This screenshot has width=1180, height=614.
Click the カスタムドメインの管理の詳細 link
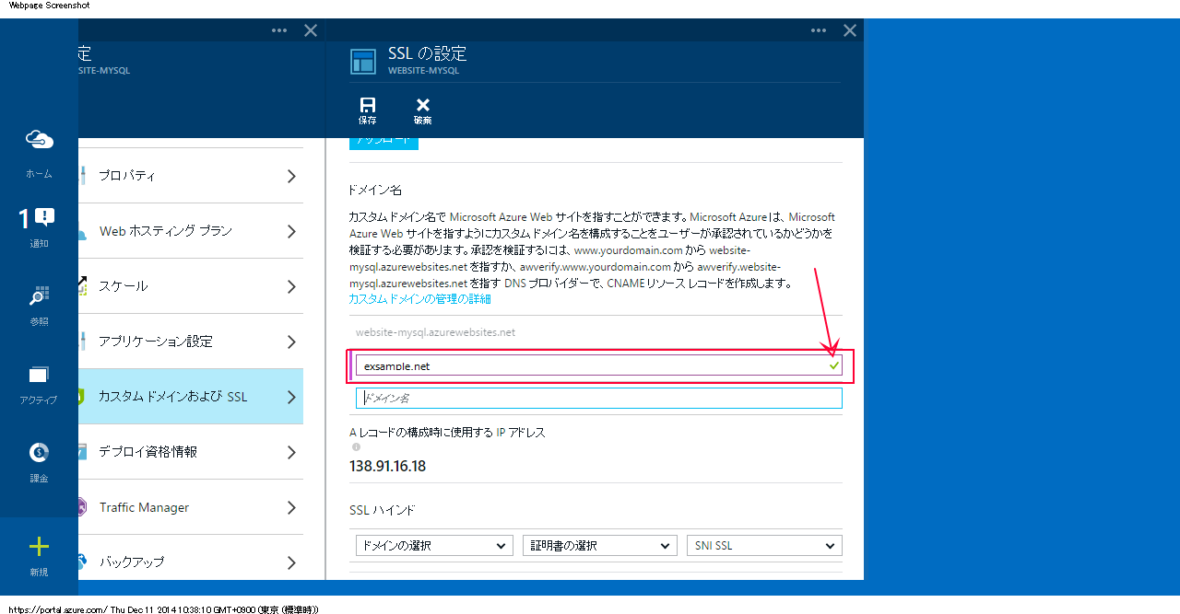419,299
